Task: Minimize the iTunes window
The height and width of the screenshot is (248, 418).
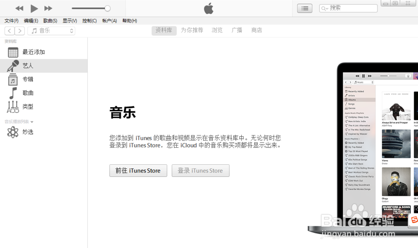Action: 385,3
